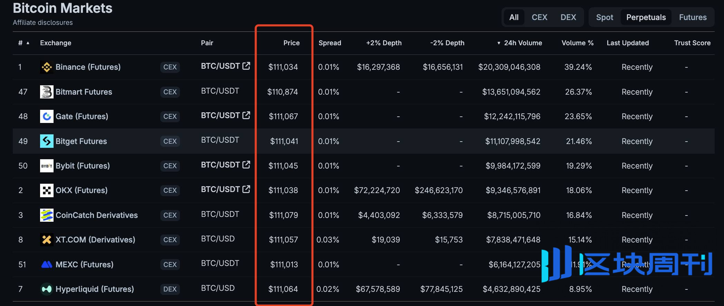Click the Bitget Futures logo icon
The height and width of the screenshot is (306, 724).
[47, 141]
